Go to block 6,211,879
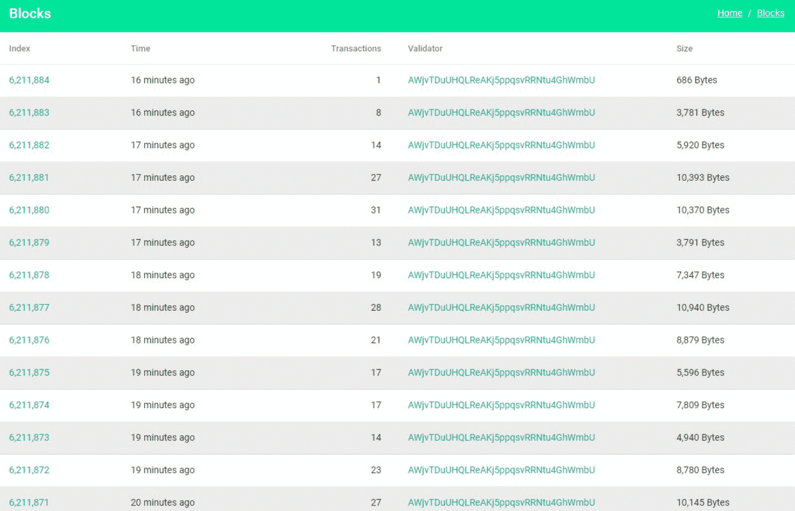795x511 pixels. [29, 242]
